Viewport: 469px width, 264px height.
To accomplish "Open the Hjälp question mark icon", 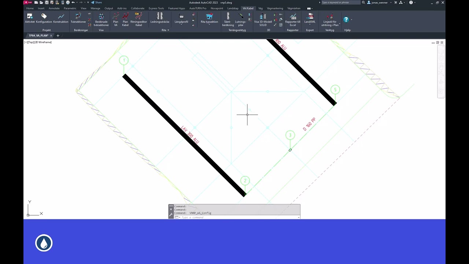I will [x=346, y=19].
